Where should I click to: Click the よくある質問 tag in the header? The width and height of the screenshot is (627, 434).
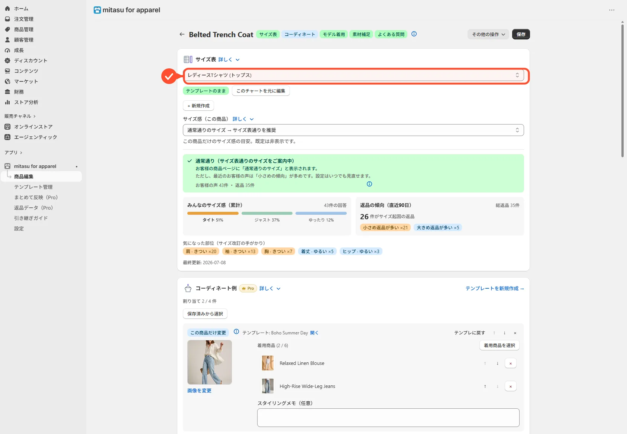click(391, 34)
